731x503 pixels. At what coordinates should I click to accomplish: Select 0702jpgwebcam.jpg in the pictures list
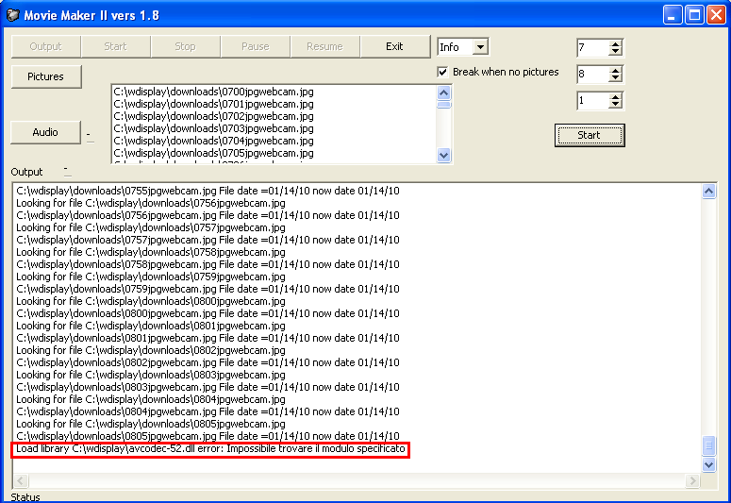[213, 116]
